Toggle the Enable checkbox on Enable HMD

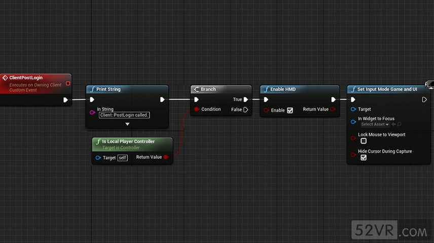point(290,110)
